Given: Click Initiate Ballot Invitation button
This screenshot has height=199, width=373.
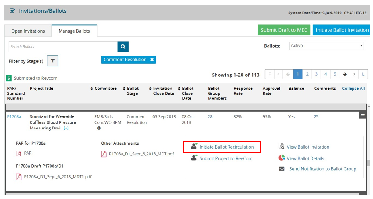Looking at the screenshot, I should (342, 30).
